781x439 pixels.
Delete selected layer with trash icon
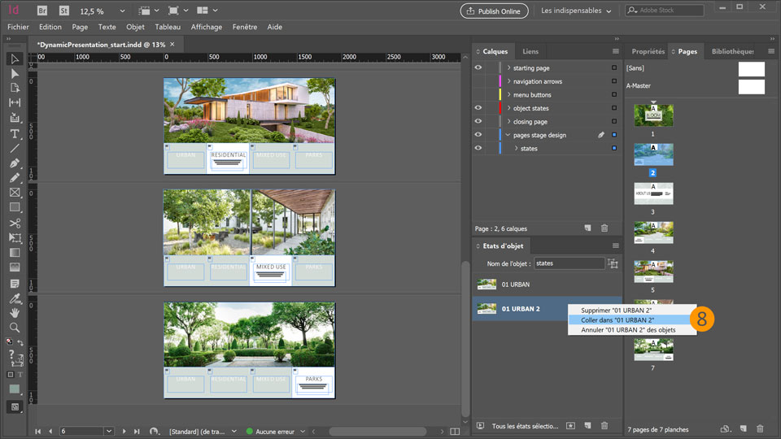604,228
